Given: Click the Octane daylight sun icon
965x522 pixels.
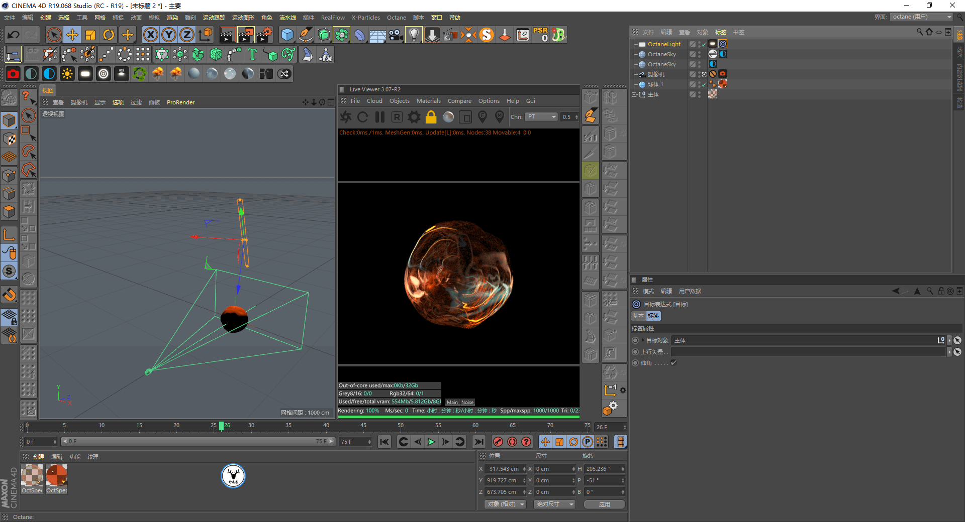Looking at the screenshot, I should [67, 74].
